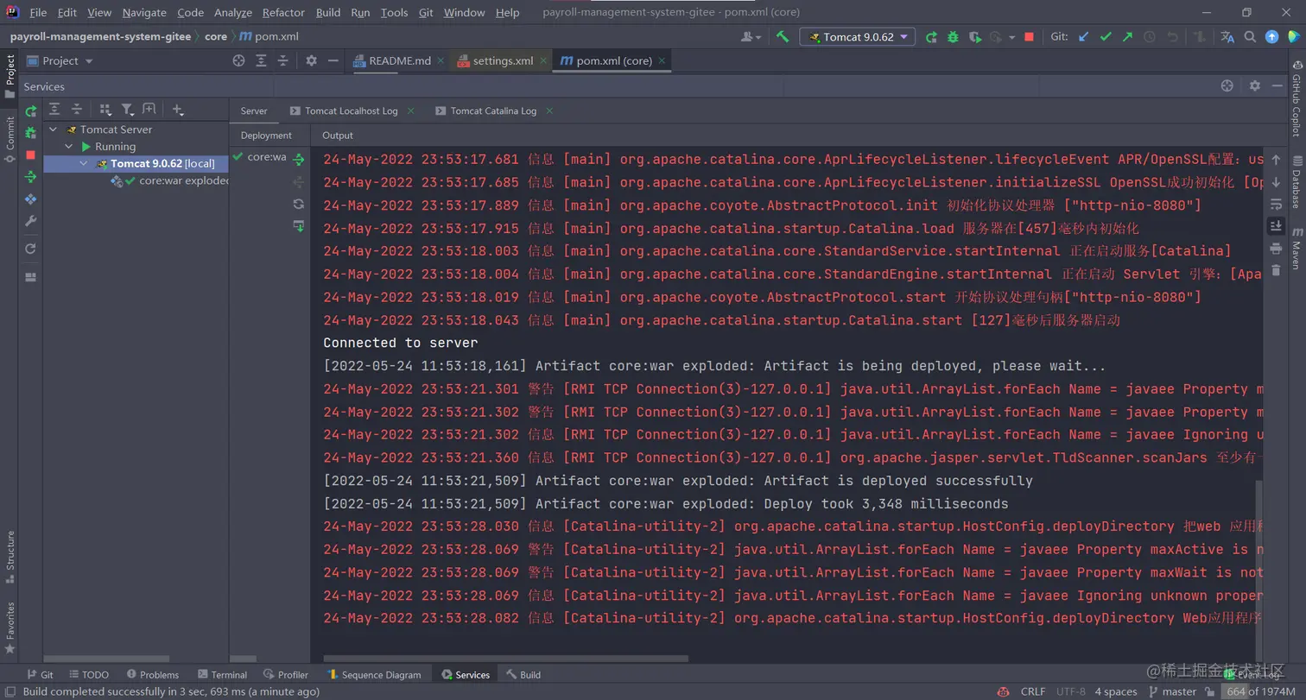
Task: Collapse the Tomcat 9.0.62 [local] node
Action: click(84, 163)
